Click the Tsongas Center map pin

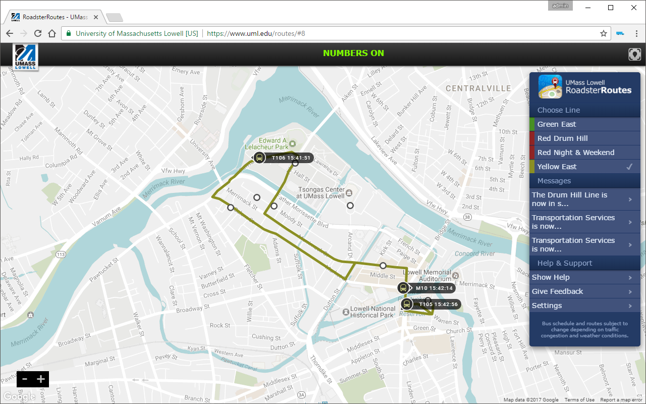(x=349, y=192)
